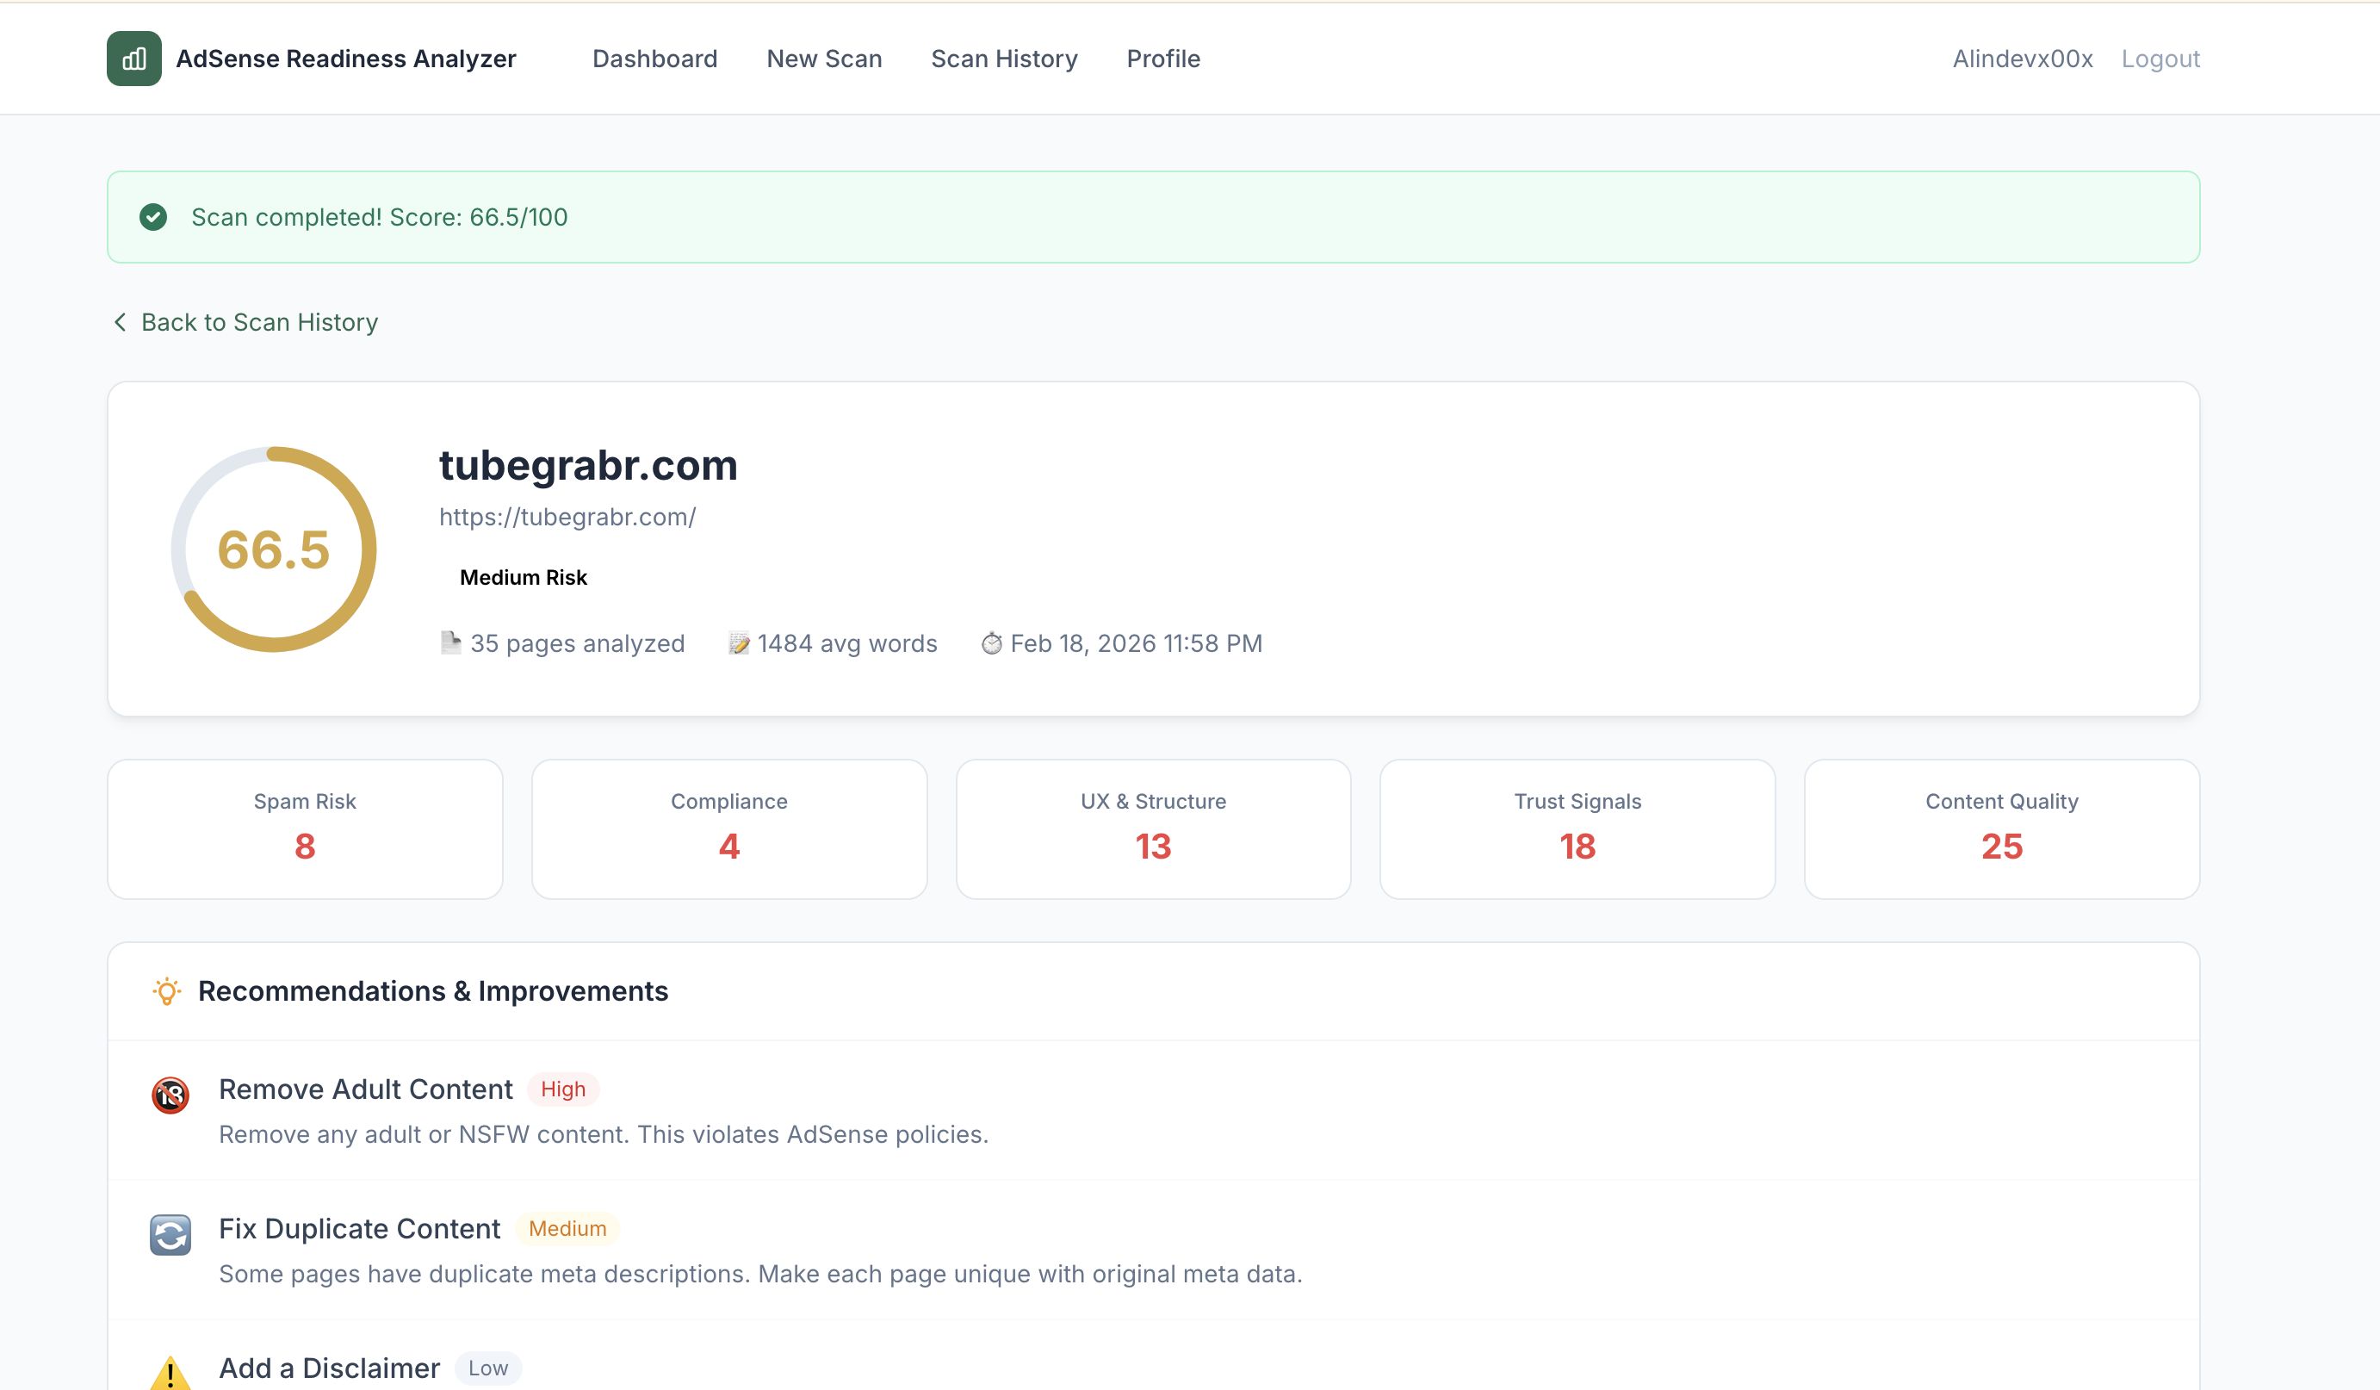
Task: Click the 66.5 circular score gauge
Action: coord(274,549)
